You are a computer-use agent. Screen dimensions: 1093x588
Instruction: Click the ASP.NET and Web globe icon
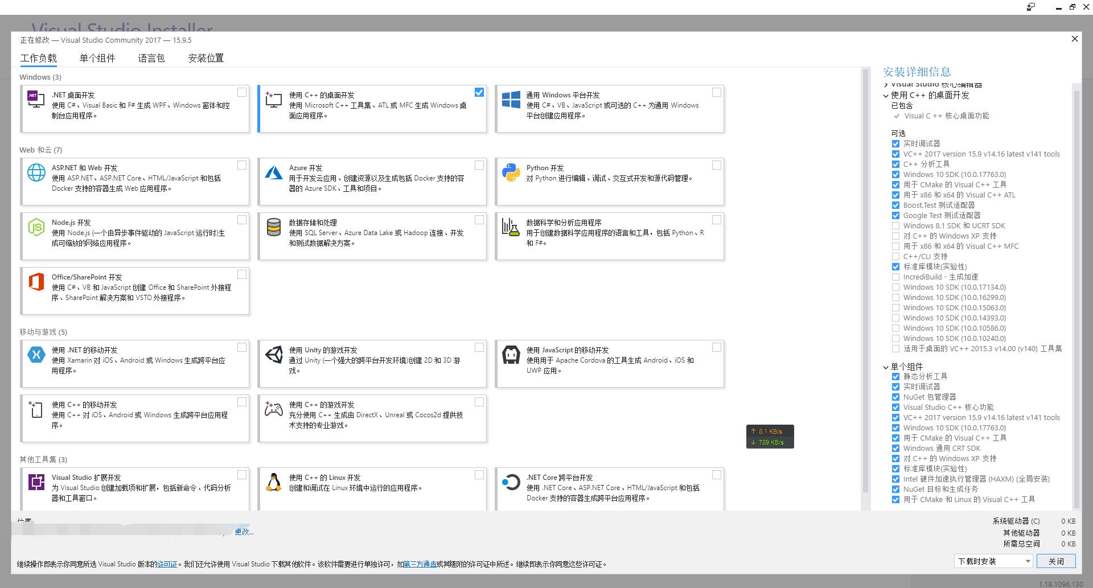pyautogui.click(x=36, y=172)
